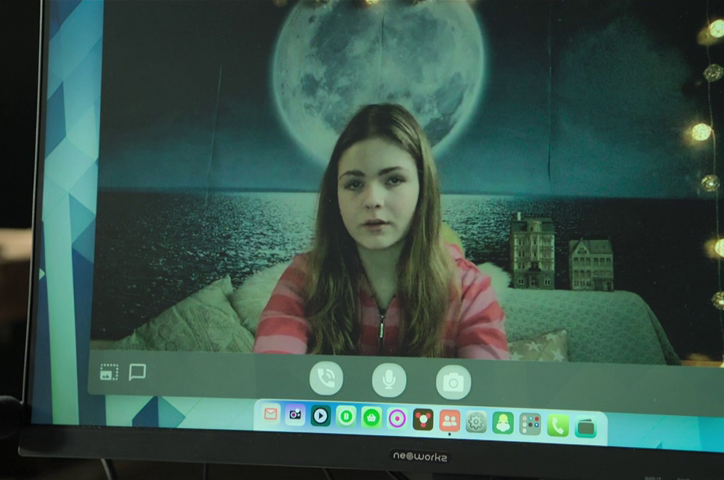Toggle the camera in the call controls
Image resolution: width=724 pixels, height=480 pixels.
[x=453, y=382]
